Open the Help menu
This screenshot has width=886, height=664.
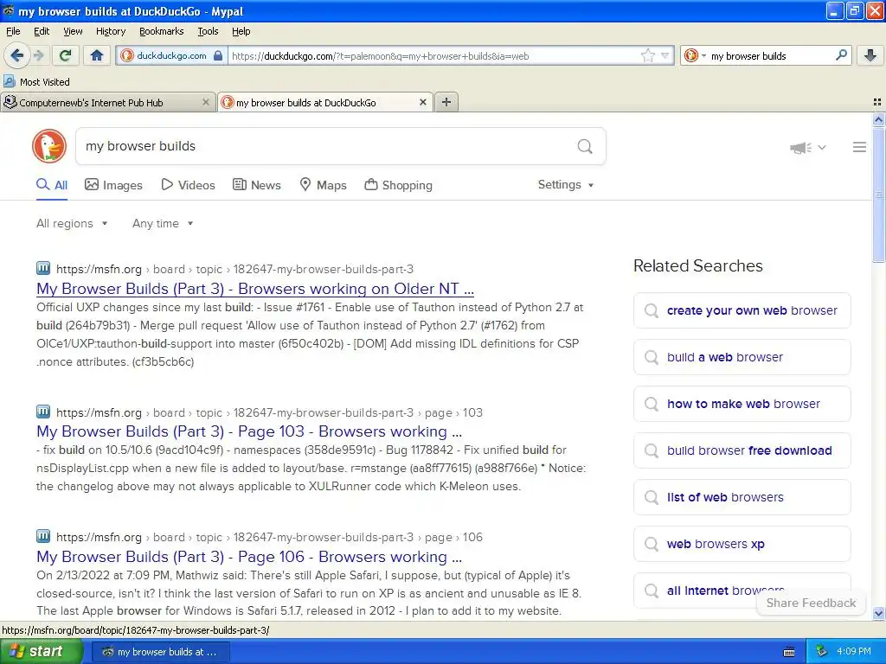[x=241, y=31]
